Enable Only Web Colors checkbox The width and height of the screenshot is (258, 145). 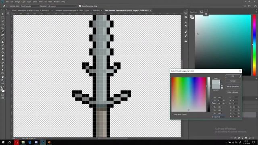(173, 114)
